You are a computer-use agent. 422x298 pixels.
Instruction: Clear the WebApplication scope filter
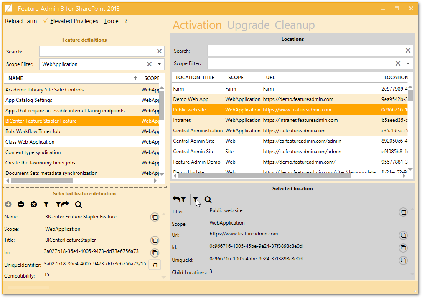point(149,64)
